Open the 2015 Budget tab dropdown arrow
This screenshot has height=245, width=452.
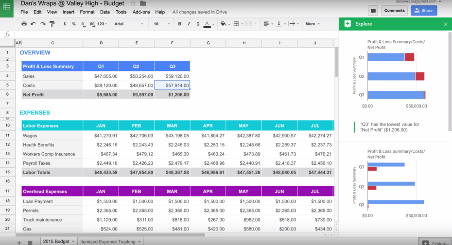point(73,242)
